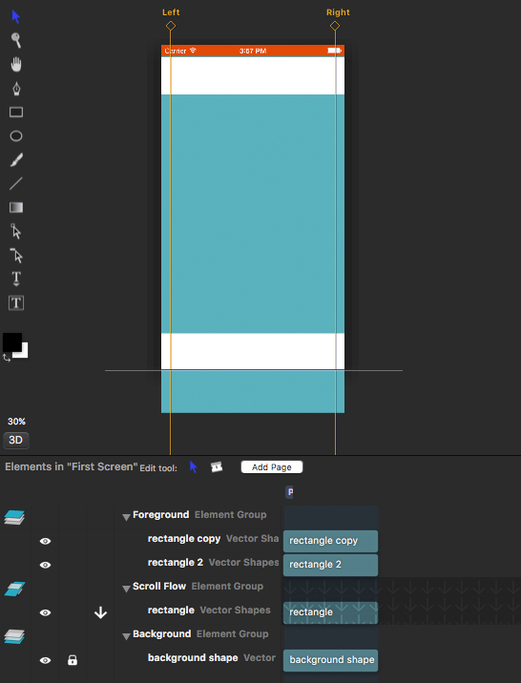Click the Add Page button
The height and width of the screenshot is (683, 521).
(272, 467)
